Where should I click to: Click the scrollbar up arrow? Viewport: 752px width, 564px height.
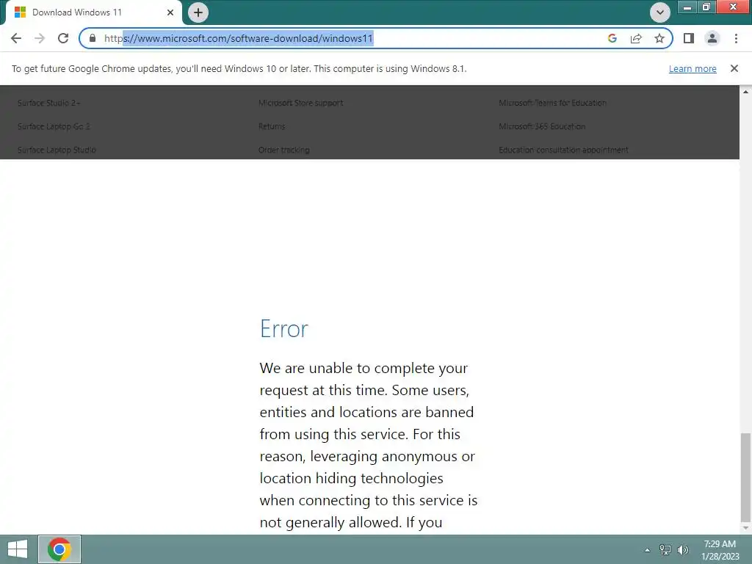745,91
